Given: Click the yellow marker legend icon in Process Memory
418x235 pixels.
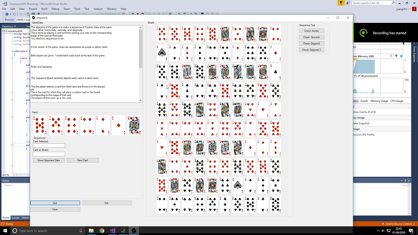Looking at the screenshot, I should click(x=391, y=56).
